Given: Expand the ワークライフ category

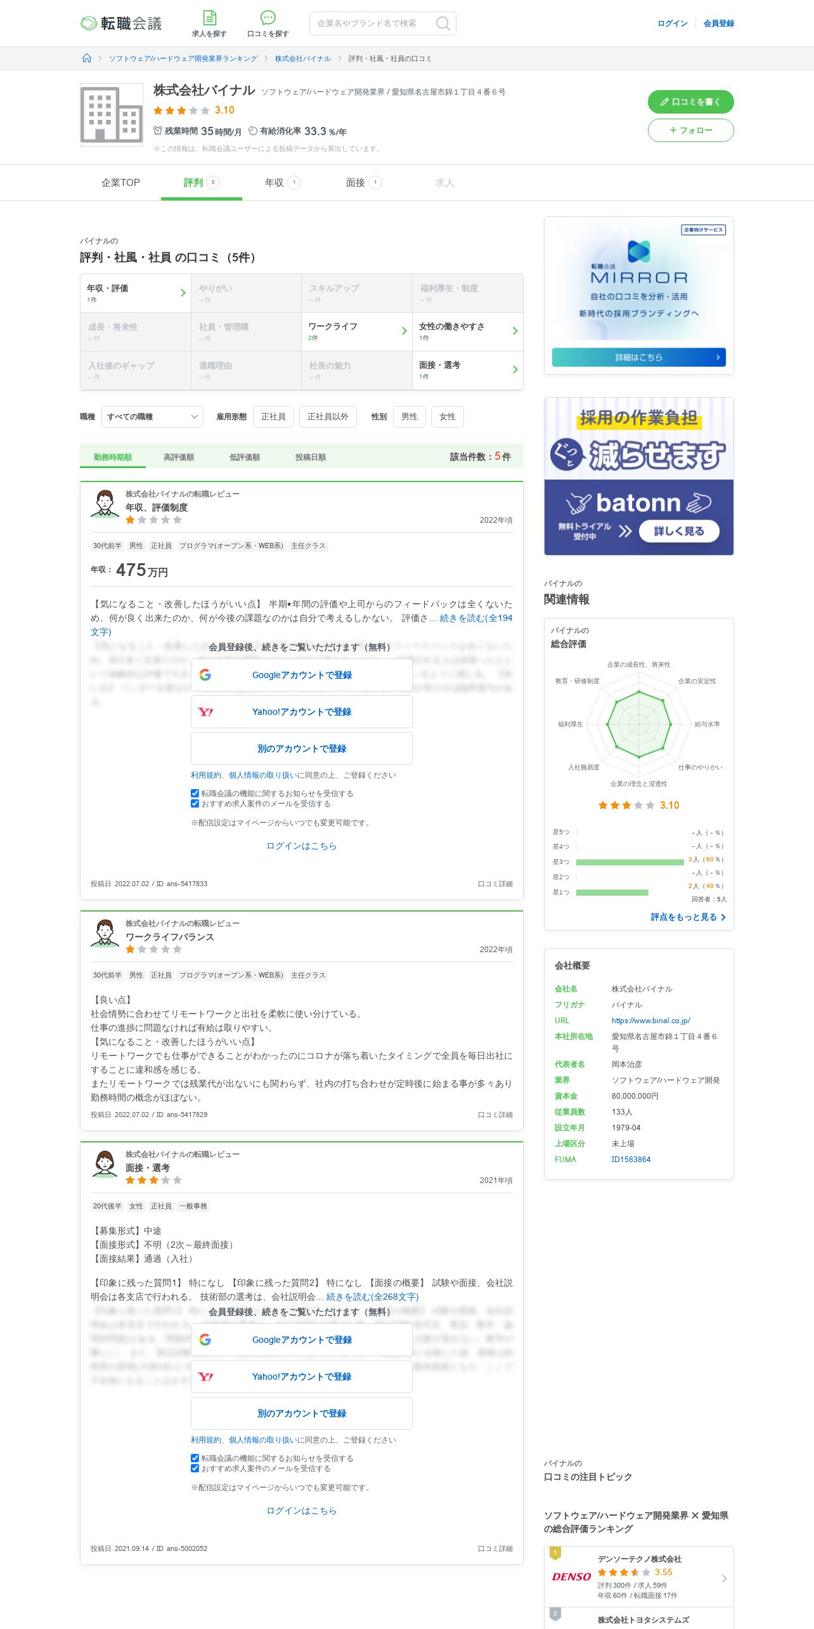Looking at the screenshot, I should click(x=357, y=331).
